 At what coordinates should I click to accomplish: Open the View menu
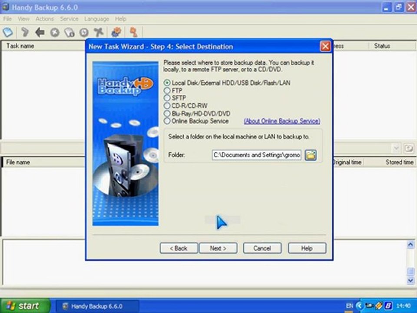(x=23, y=19)
